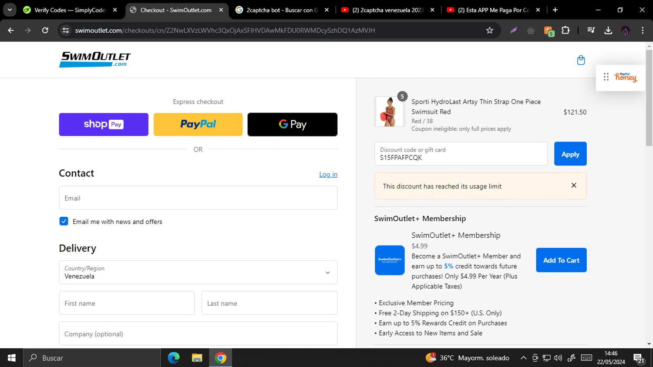Click the Log in link
This screenshot has height=367, width=653.
(x=328, y=174)
